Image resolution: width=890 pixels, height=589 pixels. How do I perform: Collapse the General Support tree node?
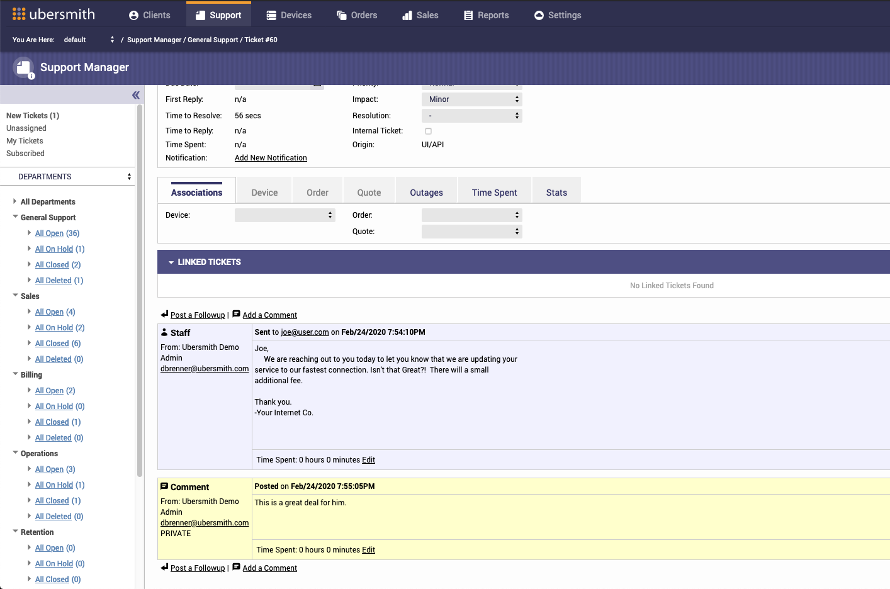15,217
